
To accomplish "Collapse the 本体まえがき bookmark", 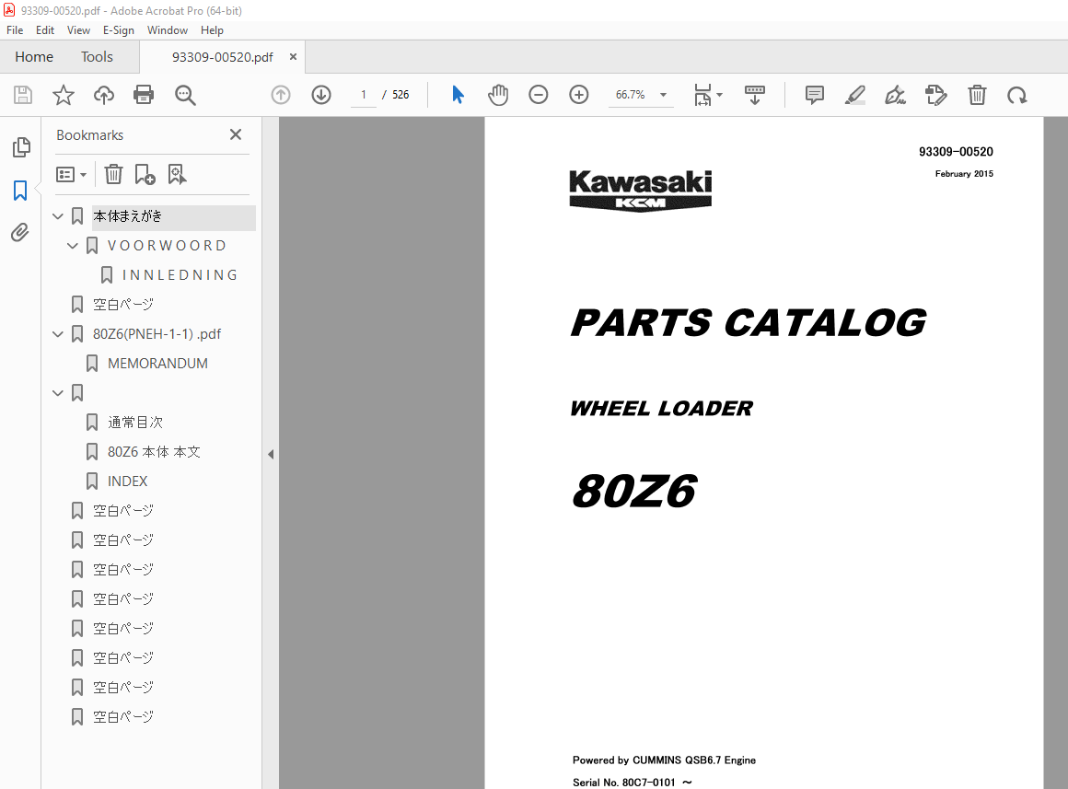I will pyautogui.click(x=58, y=216).
